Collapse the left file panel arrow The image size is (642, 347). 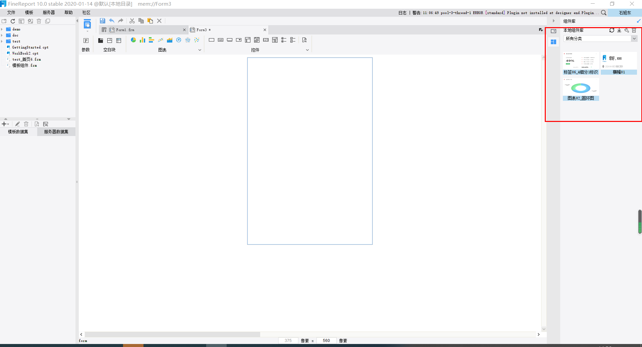pos(77,21)
